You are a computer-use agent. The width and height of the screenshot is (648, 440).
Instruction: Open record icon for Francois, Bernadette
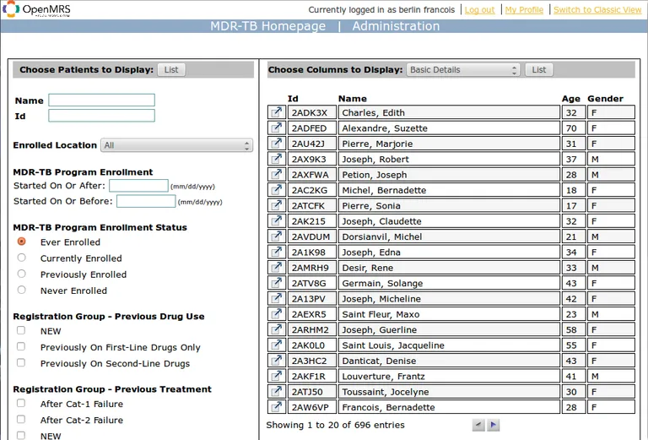(276, 408)
